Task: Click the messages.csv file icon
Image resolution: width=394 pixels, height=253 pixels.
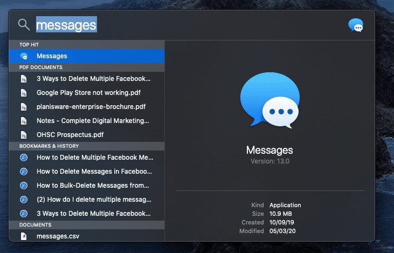Action: pos(24,236)
